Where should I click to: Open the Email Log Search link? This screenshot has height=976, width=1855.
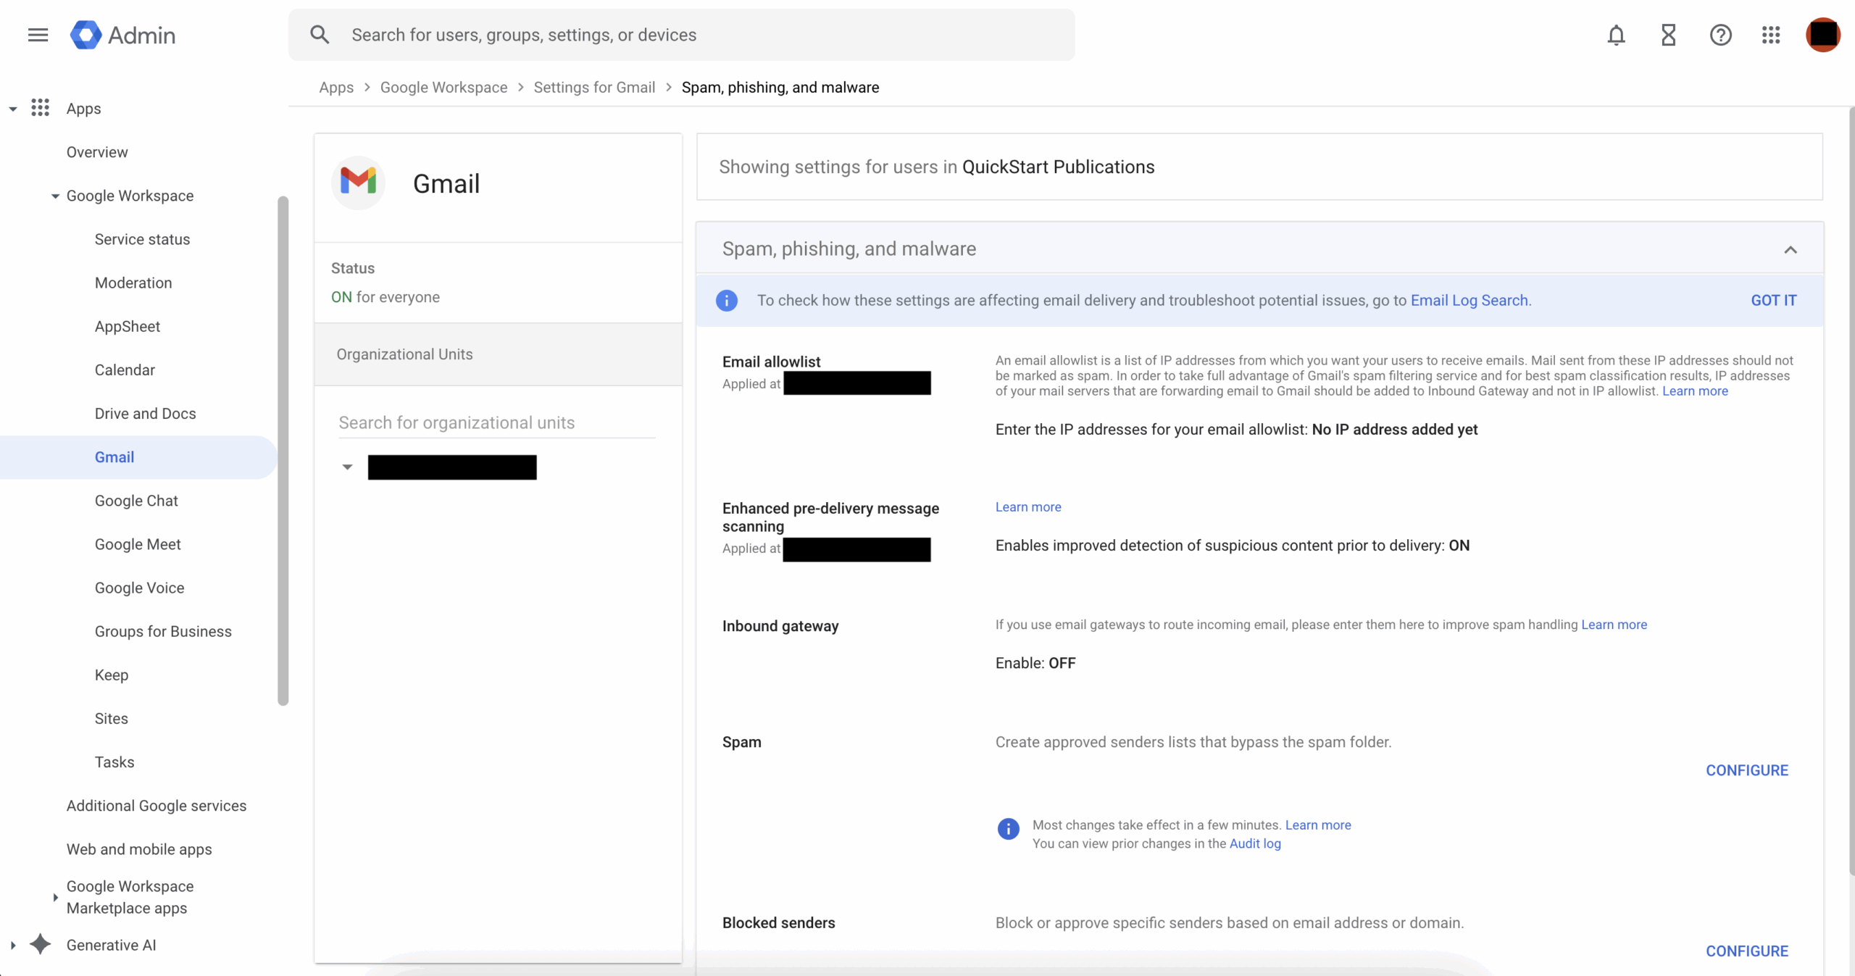[1469, 300]
